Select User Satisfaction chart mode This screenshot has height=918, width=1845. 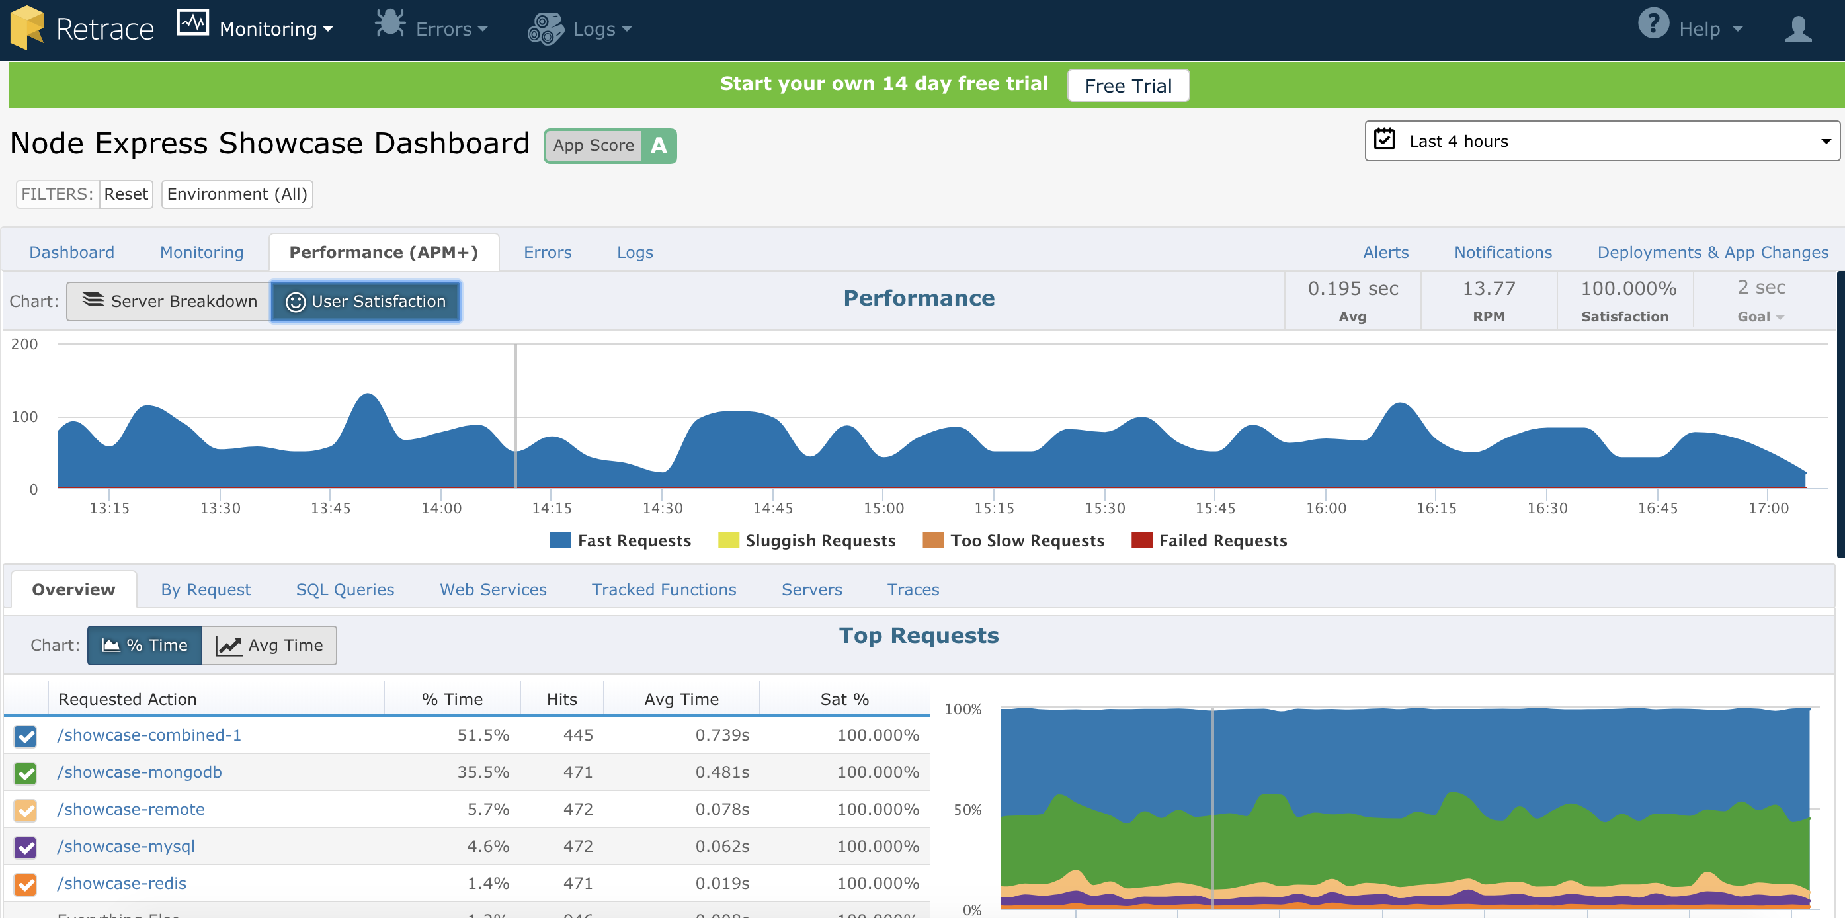(x=365, y=302)
